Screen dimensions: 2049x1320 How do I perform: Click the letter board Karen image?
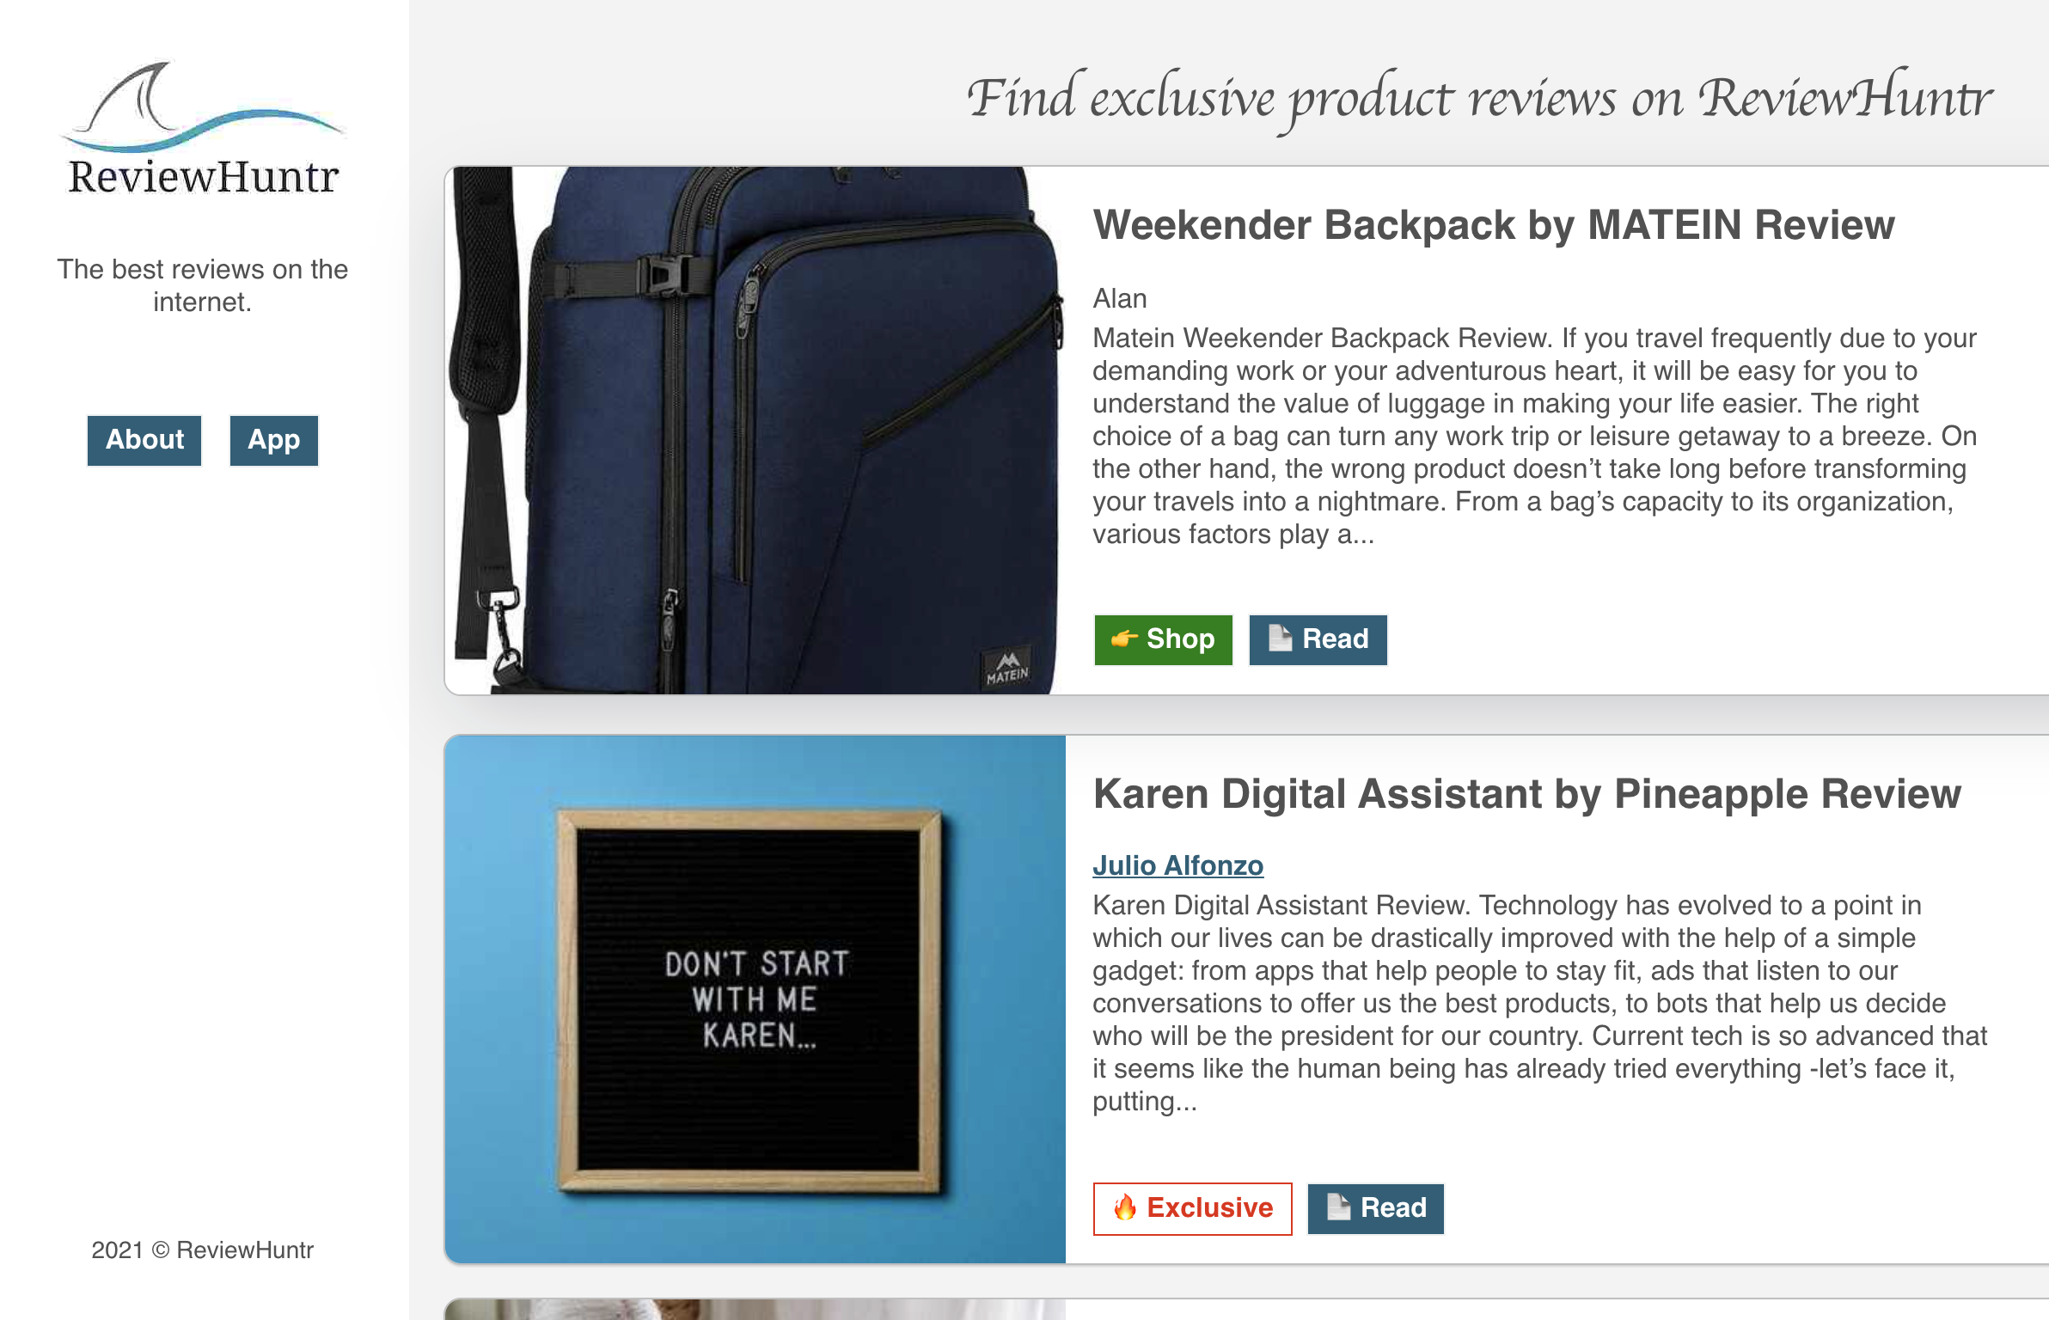[755, 999]
